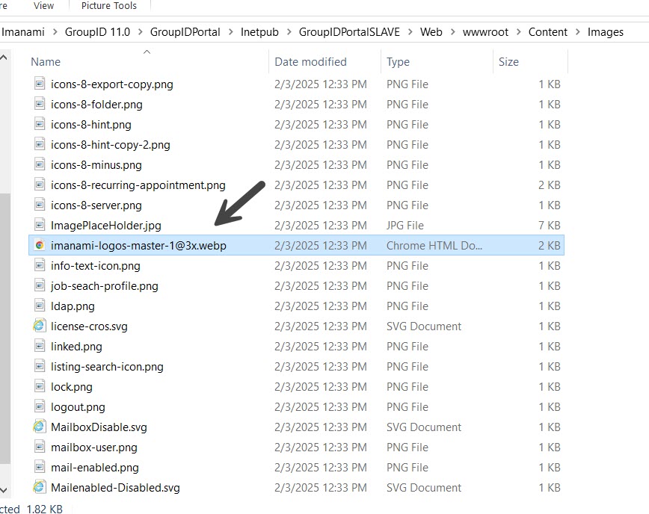The height and width of the screenshot is (514, 649).
Task: Click the sort arrow above the Name column
Action: coord(147,52)
